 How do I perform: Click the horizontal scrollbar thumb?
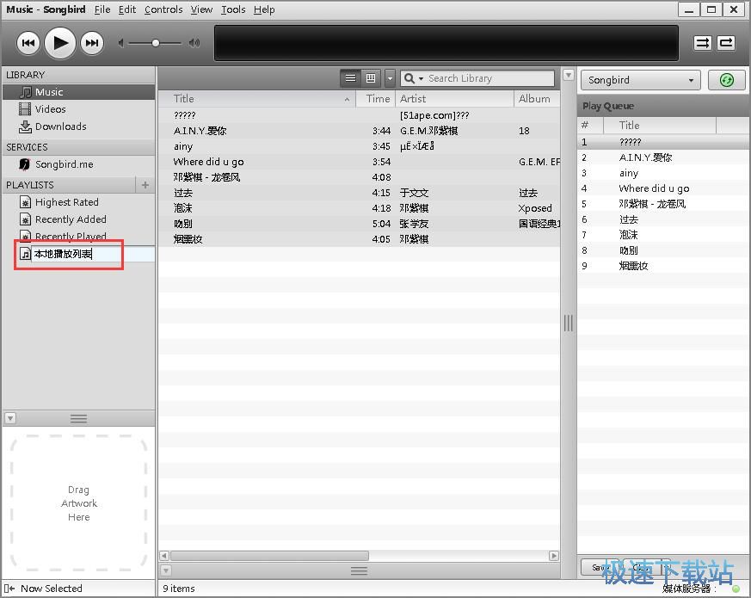(x=269, y=556)
